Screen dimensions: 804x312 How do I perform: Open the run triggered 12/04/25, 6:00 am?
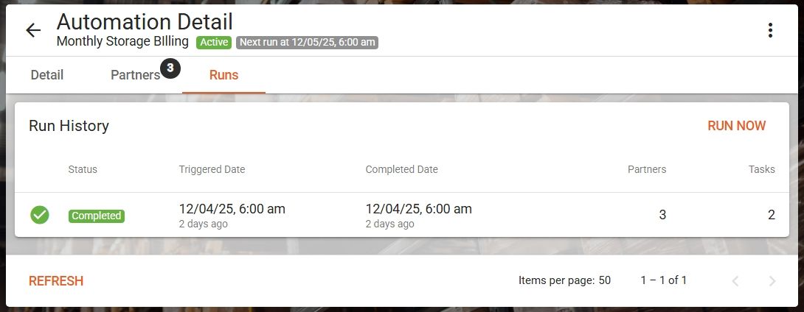(402, 215)
